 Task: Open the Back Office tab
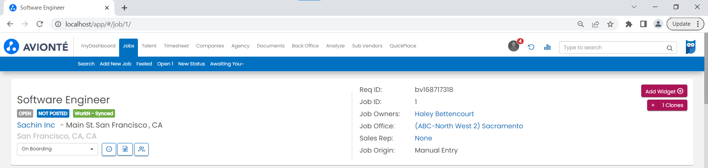click(x=305, y=46)
